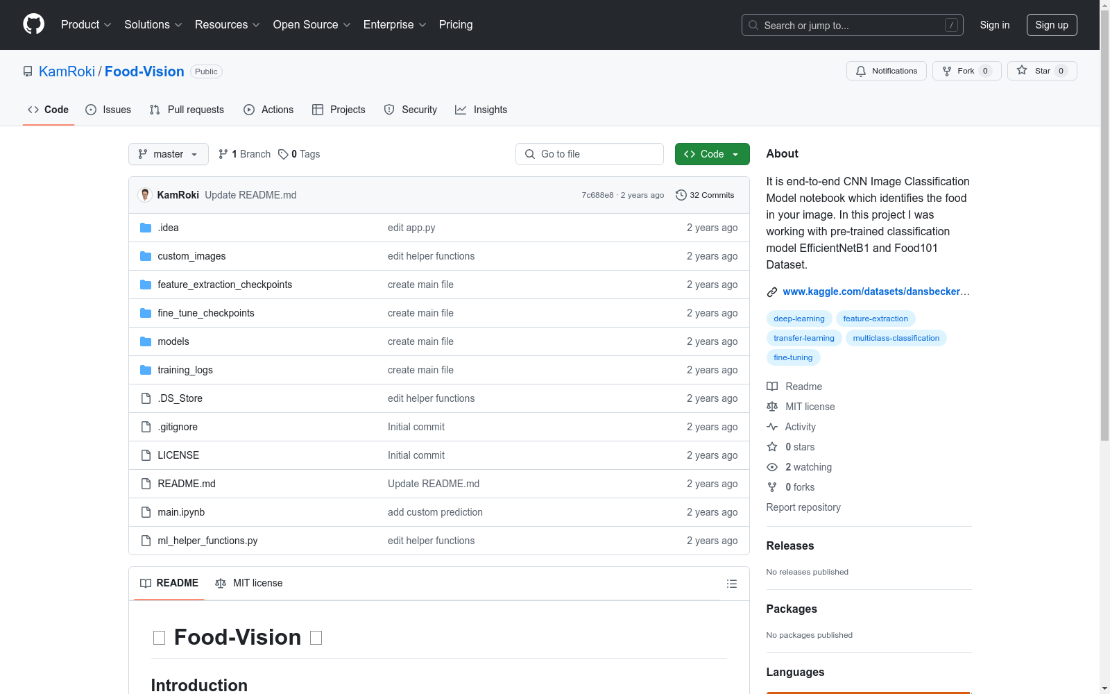Expand the Product menu

coord(86,24)
